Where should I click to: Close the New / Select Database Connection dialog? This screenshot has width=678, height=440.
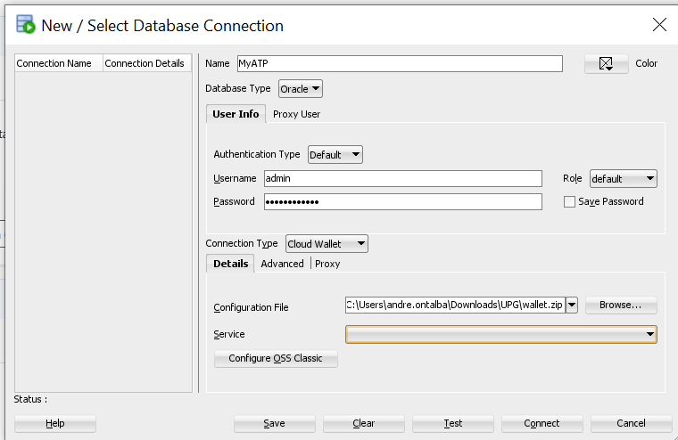point(659,25)
